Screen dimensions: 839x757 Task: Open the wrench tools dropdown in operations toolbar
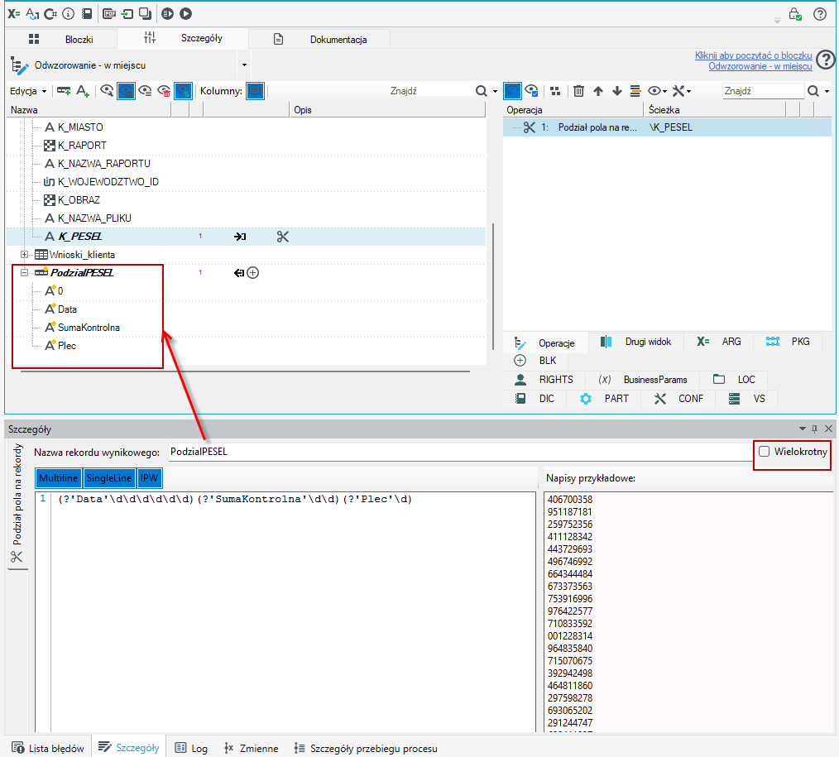(682, 91)
